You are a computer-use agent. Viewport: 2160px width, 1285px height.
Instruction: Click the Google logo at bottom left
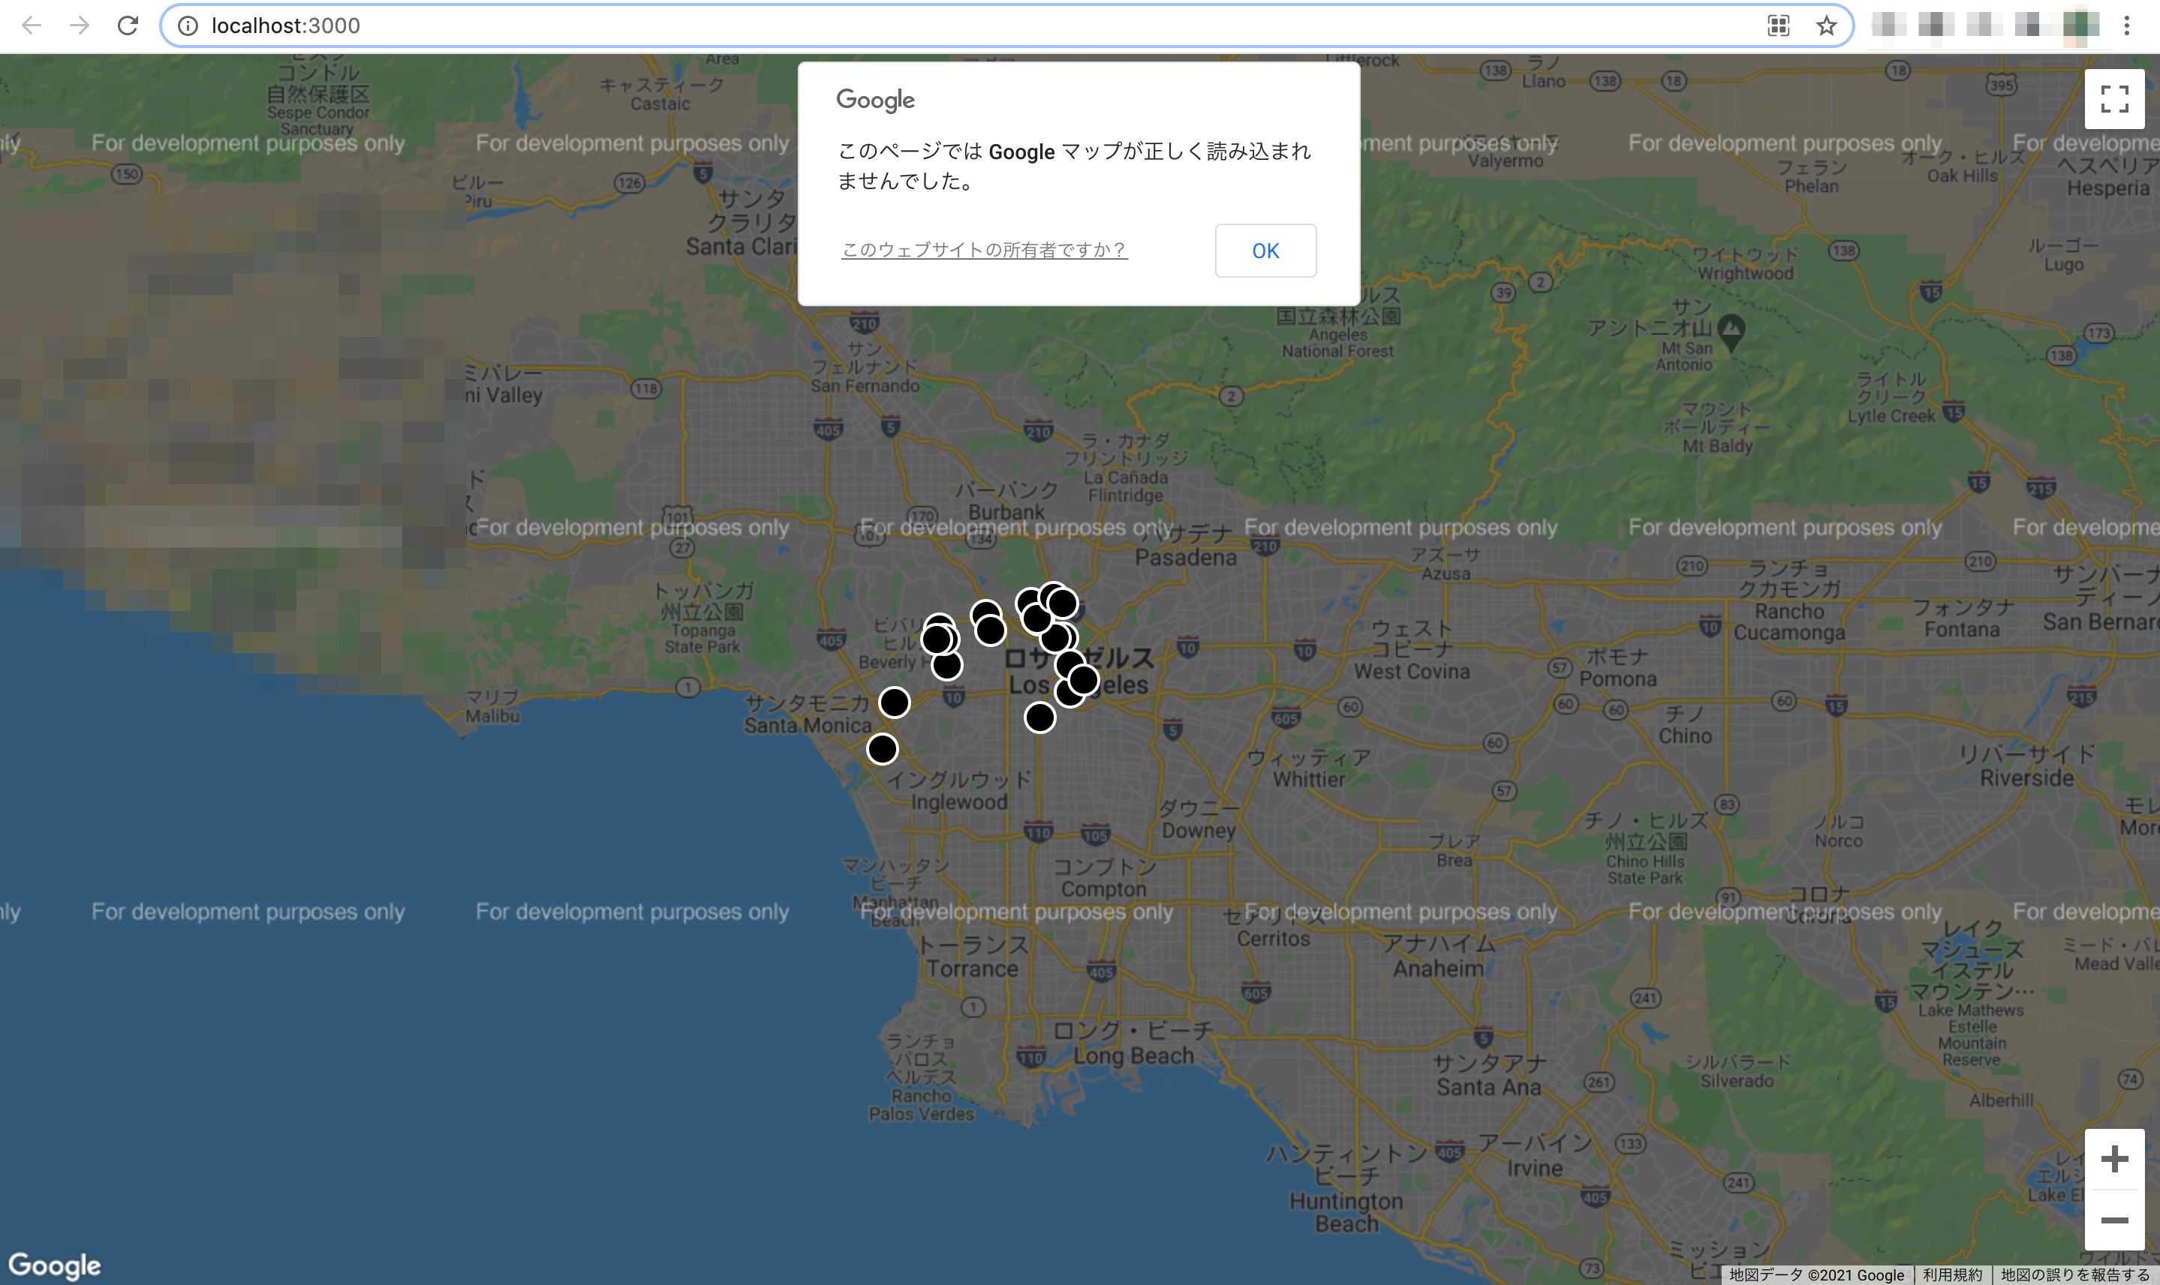[55, 1265]
